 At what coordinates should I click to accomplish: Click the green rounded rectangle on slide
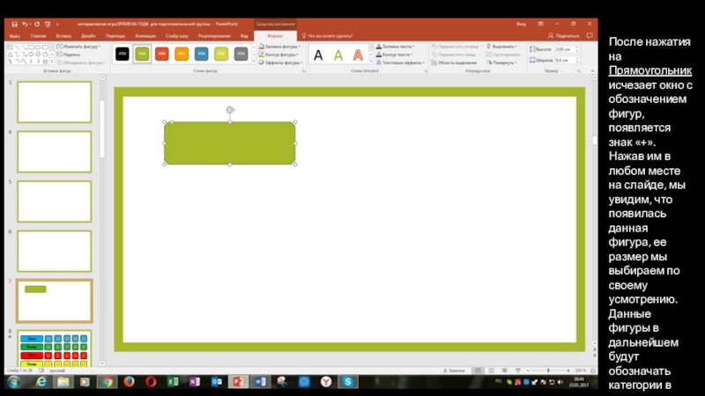click(x=230, y=143)
